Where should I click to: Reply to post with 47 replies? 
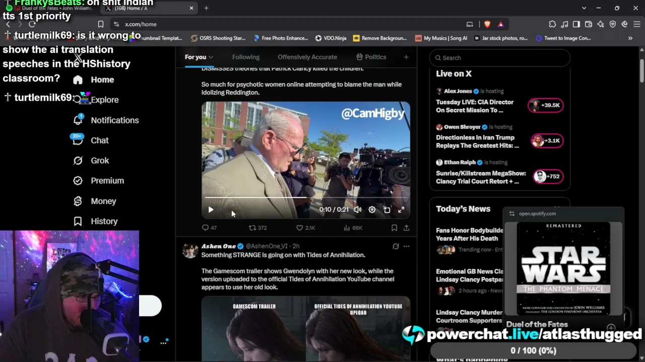(x=209, y=228)
